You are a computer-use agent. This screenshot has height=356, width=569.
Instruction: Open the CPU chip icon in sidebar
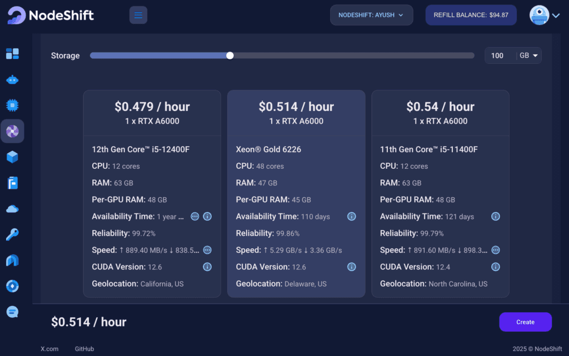coord(12,106)
